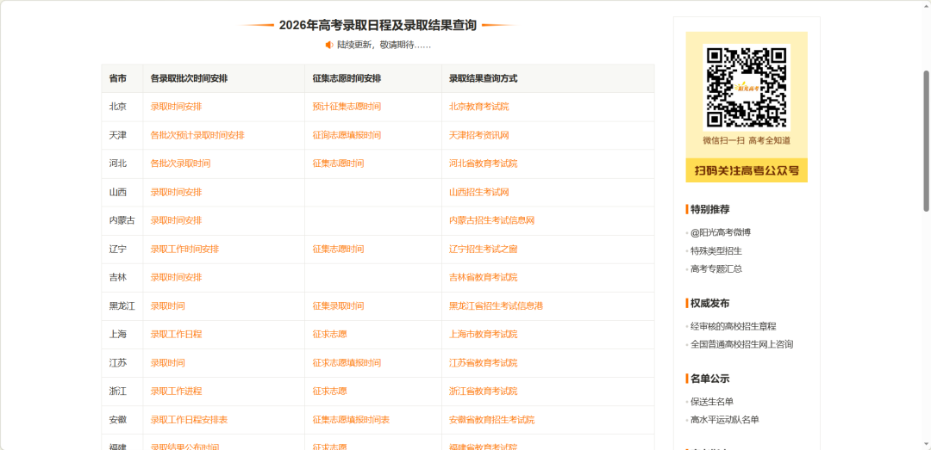Click the WeChat QR code image
Viewport: 931px width, 450px height.
tap(747, 87)
